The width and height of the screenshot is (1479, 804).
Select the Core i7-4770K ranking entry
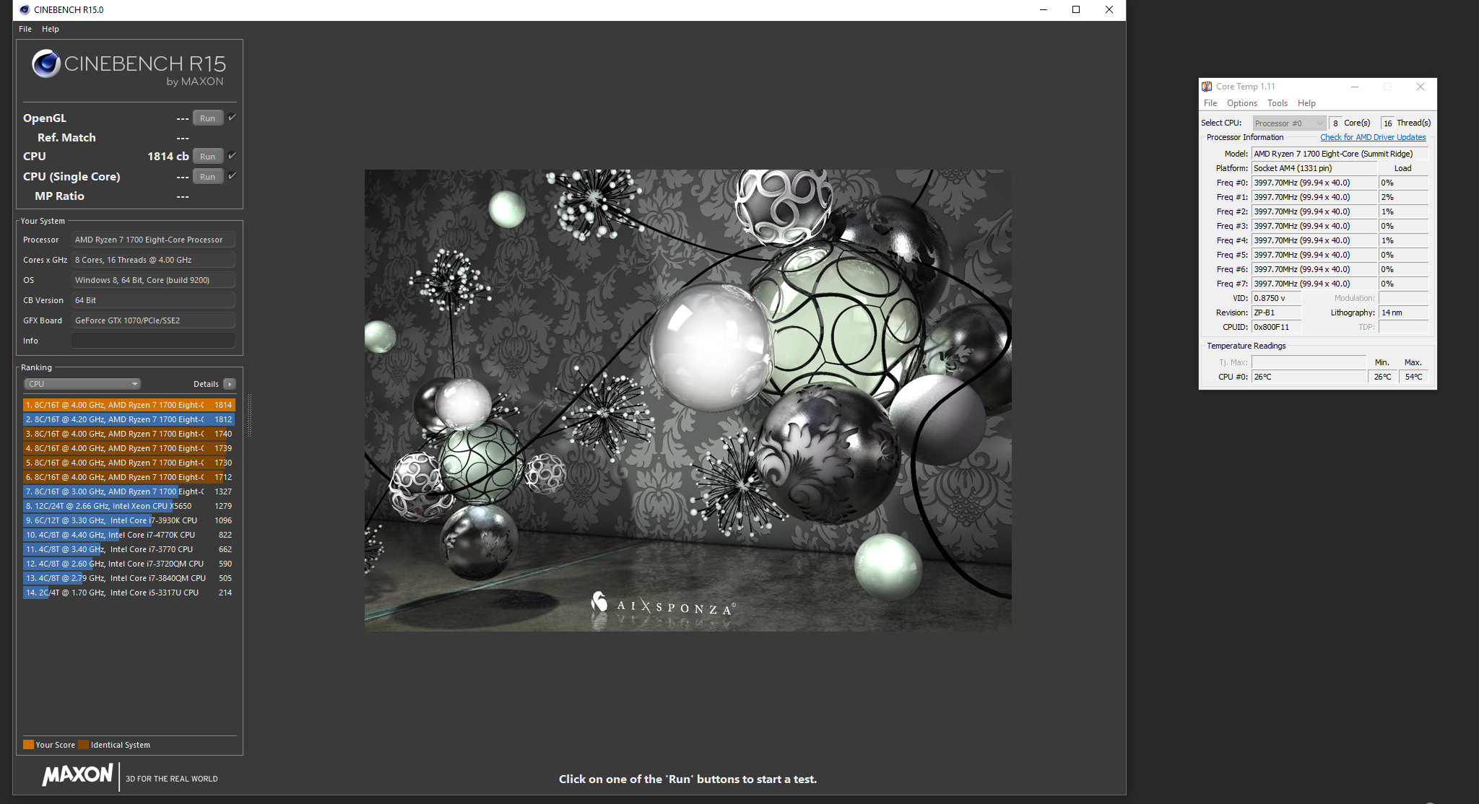[129, 535]
